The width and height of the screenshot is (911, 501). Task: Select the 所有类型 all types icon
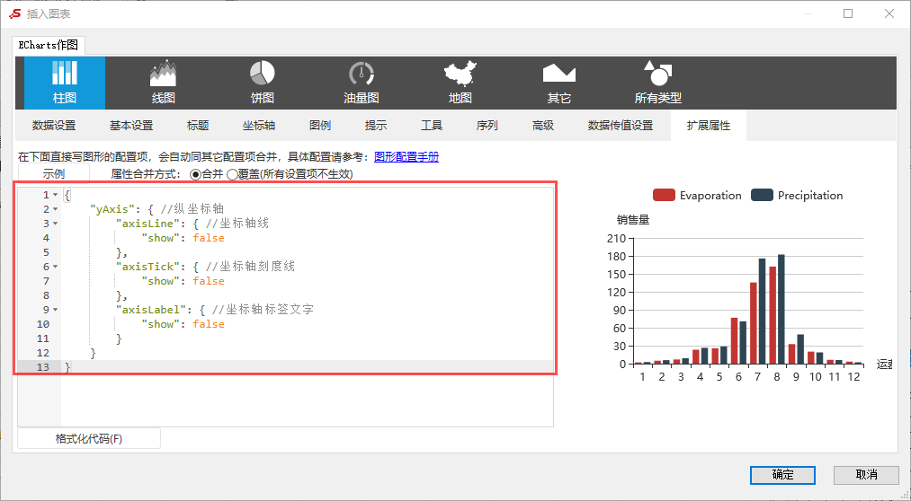tap(657, 83)
